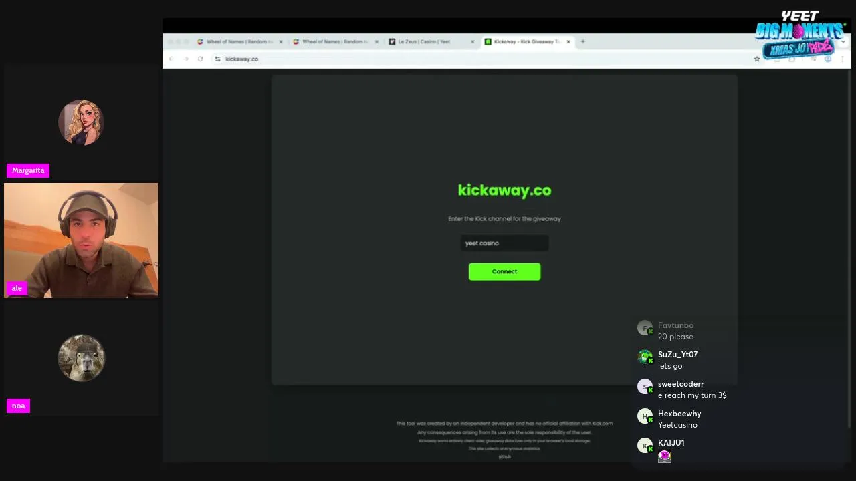The image size is (856, 481).
Task: Click Favtunbo chat avatar
Action: 645,328
